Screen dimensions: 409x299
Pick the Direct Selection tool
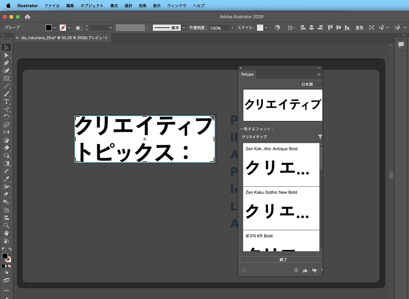point(6,55)
